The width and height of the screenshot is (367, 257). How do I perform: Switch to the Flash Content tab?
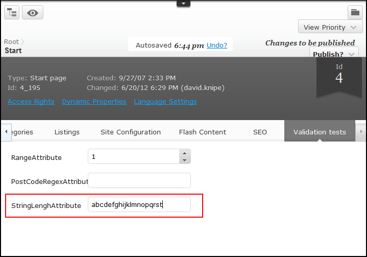[x=203, y=132]
